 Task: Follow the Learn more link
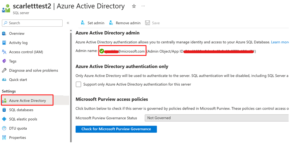(280, 42)
